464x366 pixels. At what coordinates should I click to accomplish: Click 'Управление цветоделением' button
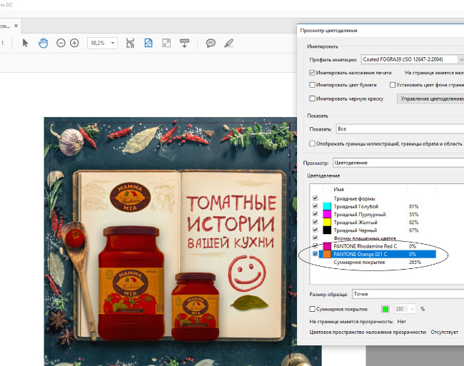(x=430, y=98)
